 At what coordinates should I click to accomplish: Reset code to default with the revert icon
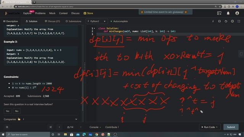tap(226, 21)
